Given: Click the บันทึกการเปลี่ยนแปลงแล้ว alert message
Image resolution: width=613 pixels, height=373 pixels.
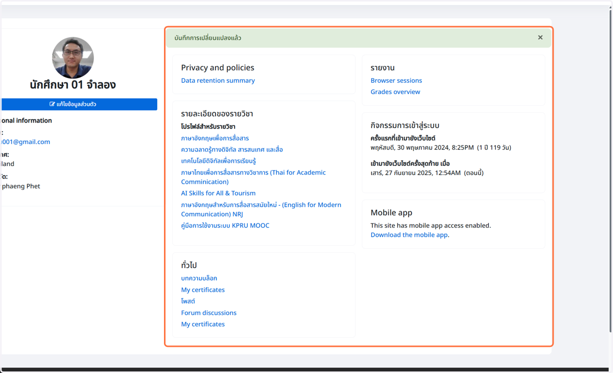Looking at the screenshot, I should coord(208,38).
